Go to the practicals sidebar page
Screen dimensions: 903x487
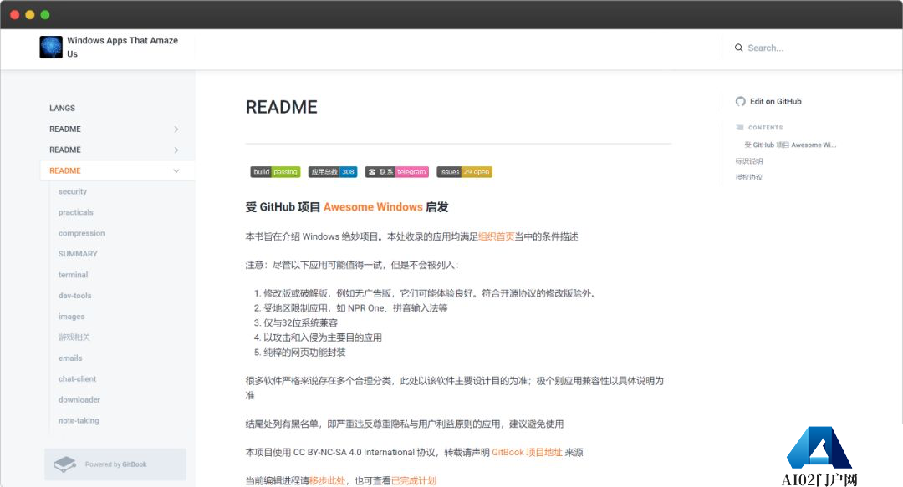[x=75, y=212]
